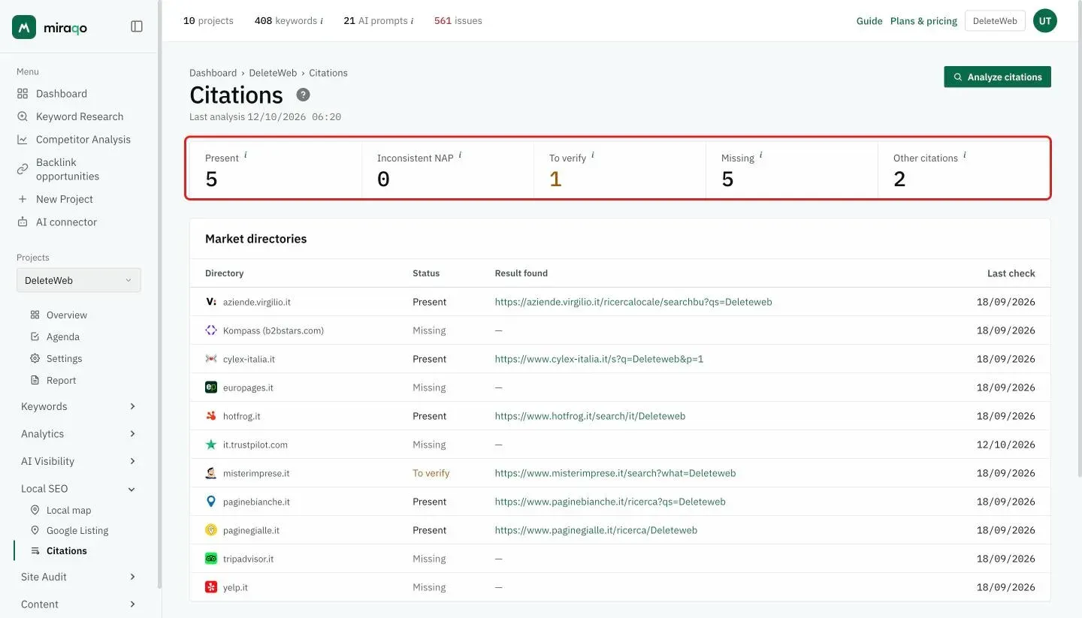The image size is (1082, 618).
Task: Select Google Listing under Local SEO
Action: (x=77, y=530)
